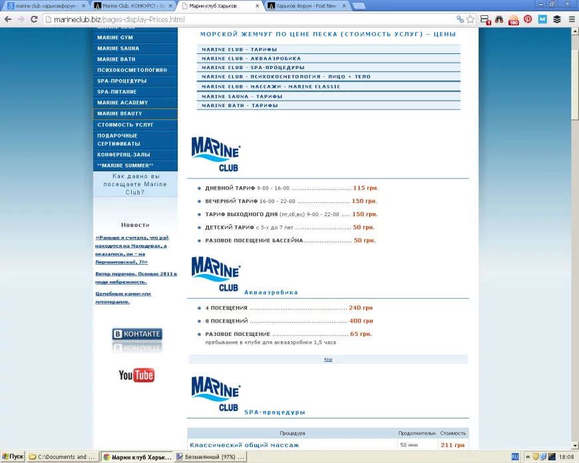Click the page scrollbar down arrow
579x463 pixels.
coord(575,445)
